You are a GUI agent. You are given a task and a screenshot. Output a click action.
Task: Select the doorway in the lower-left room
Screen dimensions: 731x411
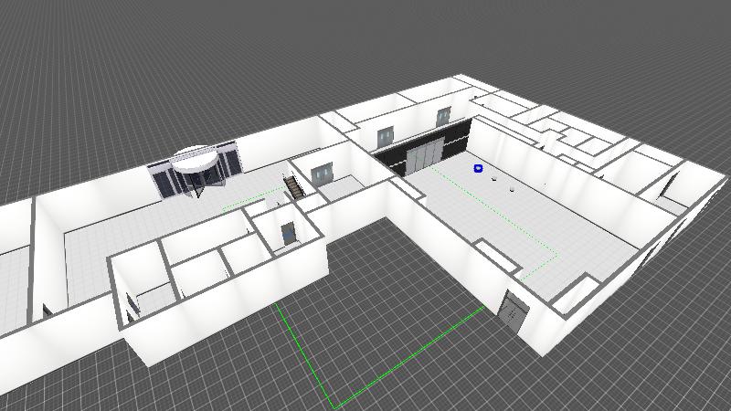point(131,308)
